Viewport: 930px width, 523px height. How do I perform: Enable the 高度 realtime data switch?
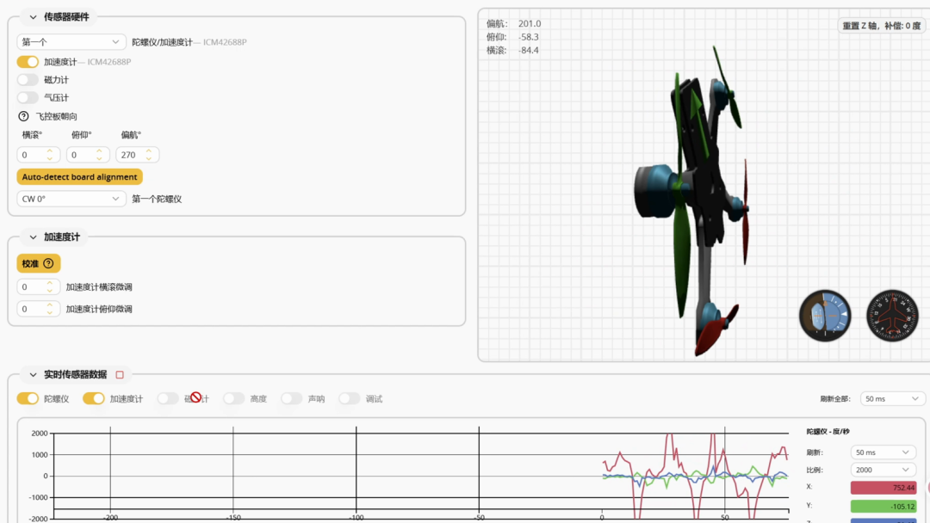(x=233, y=398)
